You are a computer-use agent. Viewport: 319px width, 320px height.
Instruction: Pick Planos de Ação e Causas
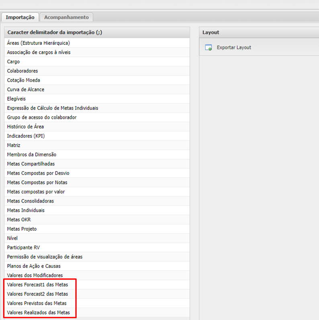pos(34,266)
